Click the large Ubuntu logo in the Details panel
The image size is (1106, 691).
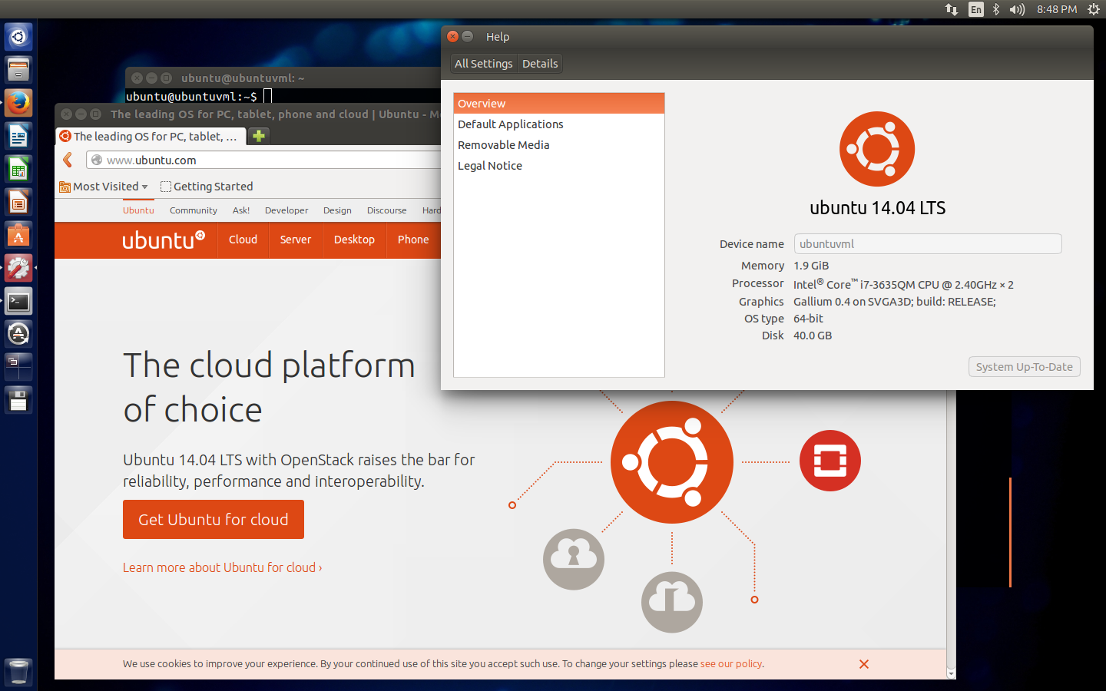coord(877,149)
